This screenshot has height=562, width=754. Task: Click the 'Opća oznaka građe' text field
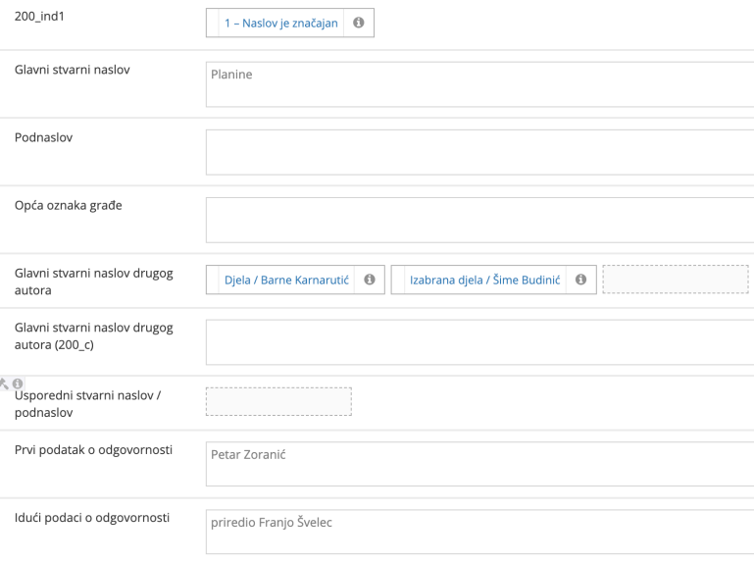(x=479, y=220)
